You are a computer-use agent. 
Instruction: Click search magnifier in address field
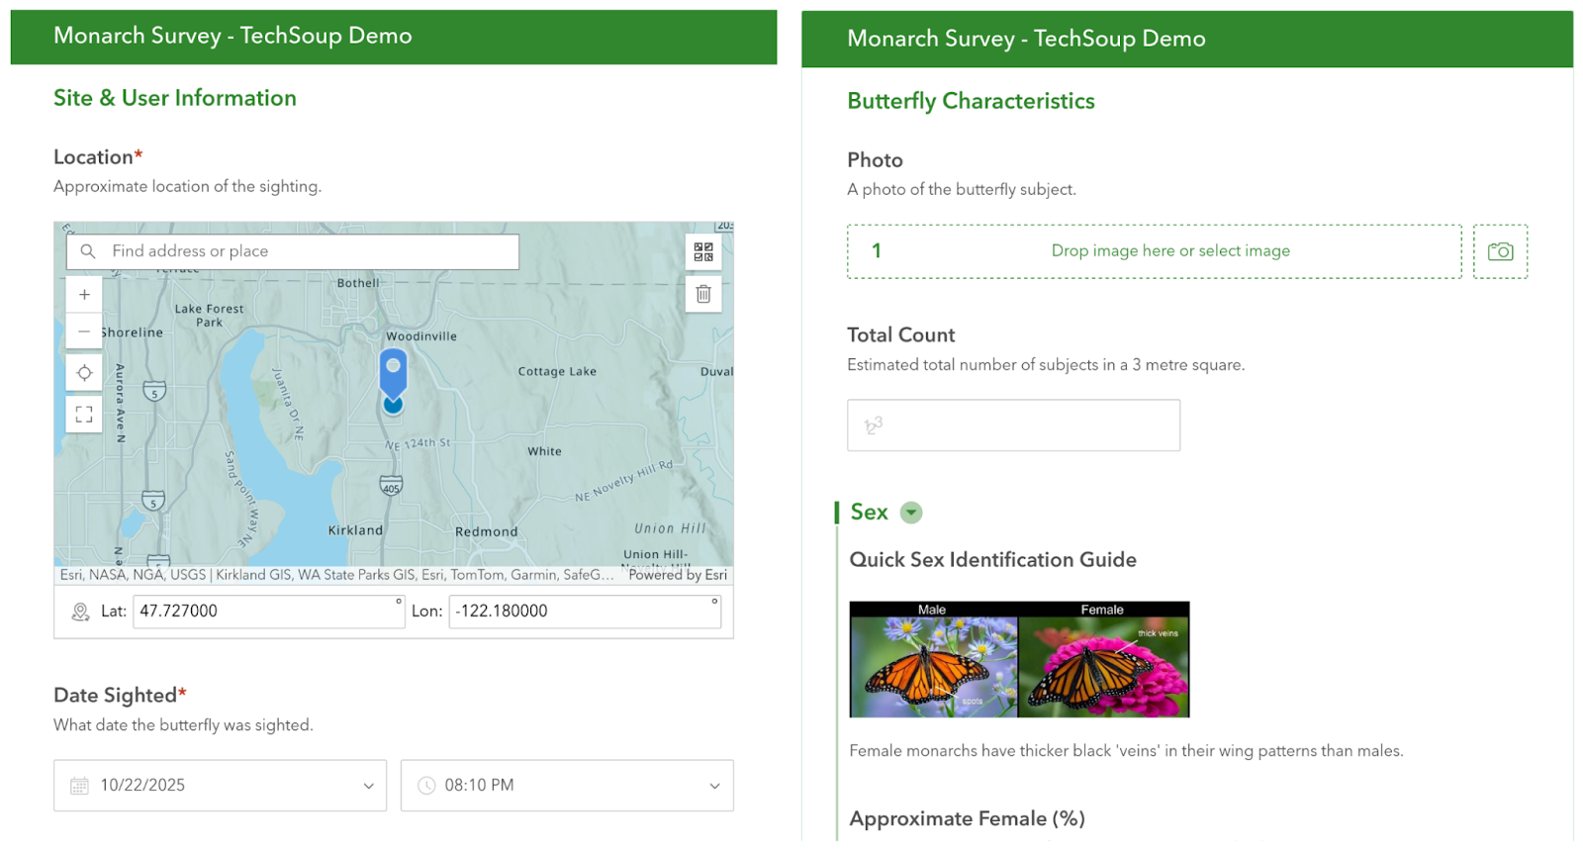click(88, 251)
